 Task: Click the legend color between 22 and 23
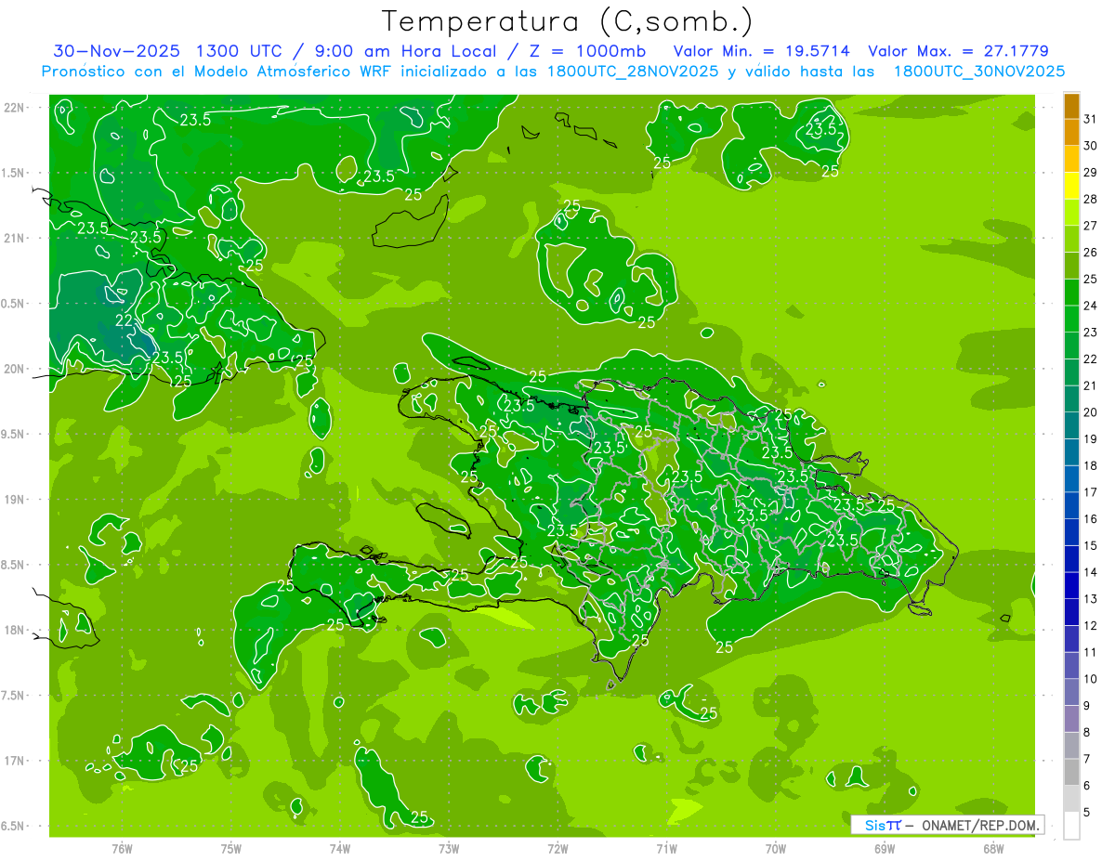(x=1071, y=346)
